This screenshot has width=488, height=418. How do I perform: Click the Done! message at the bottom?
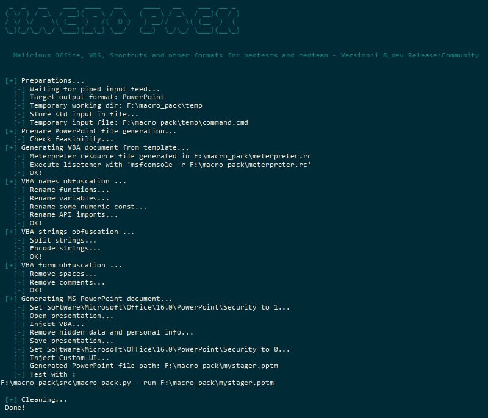(15, 408)
